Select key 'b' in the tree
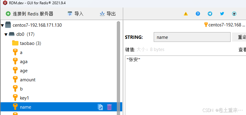Screen dimensions: 246x115 [21, 89]
